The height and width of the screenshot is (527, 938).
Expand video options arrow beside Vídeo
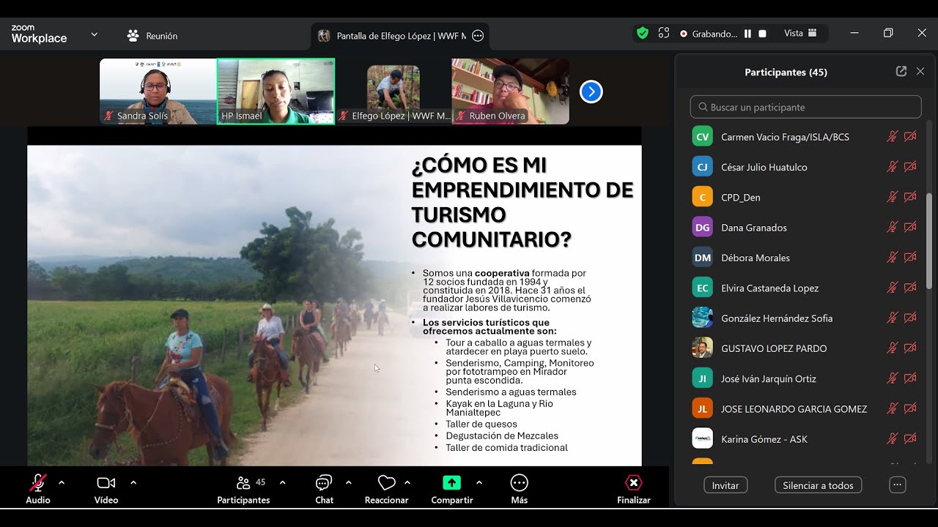click(x=133, y=482)
